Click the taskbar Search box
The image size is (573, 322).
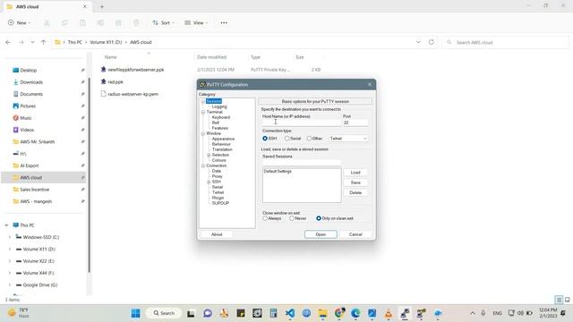163,313
